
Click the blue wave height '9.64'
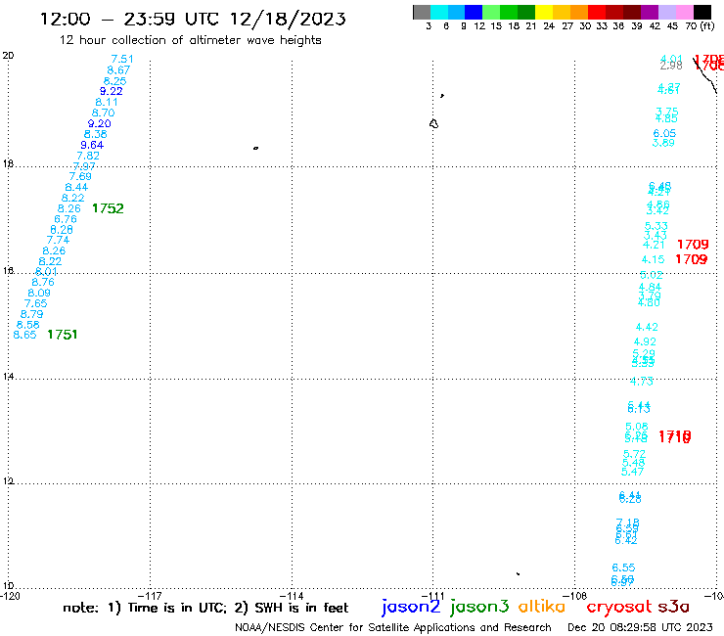[x=92, y=145]
